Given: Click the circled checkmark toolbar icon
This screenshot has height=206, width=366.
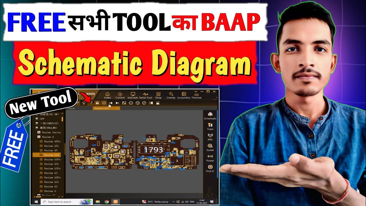Looking at the screenshot, I should tap(131, 103).
